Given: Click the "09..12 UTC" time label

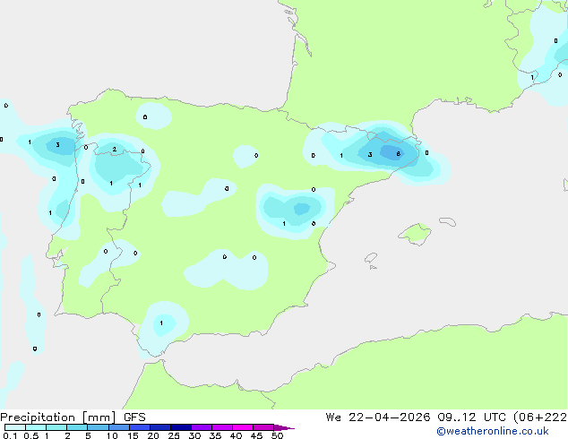Looking at the screenshot, I should pyautogui.click(x=472, y=417).
